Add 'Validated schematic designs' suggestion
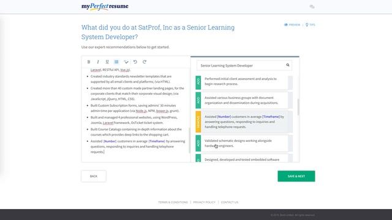This screenshot has height=220, width=392. point(198,143)
